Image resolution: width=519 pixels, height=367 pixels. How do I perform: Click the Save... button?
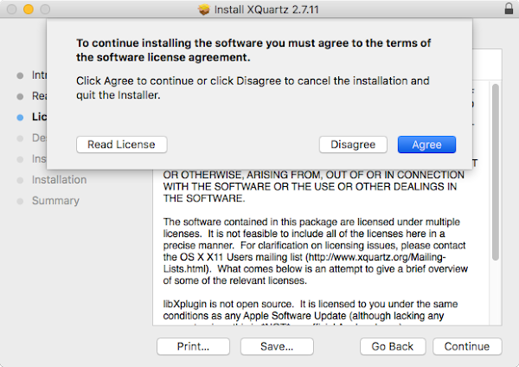pos(277,346)
